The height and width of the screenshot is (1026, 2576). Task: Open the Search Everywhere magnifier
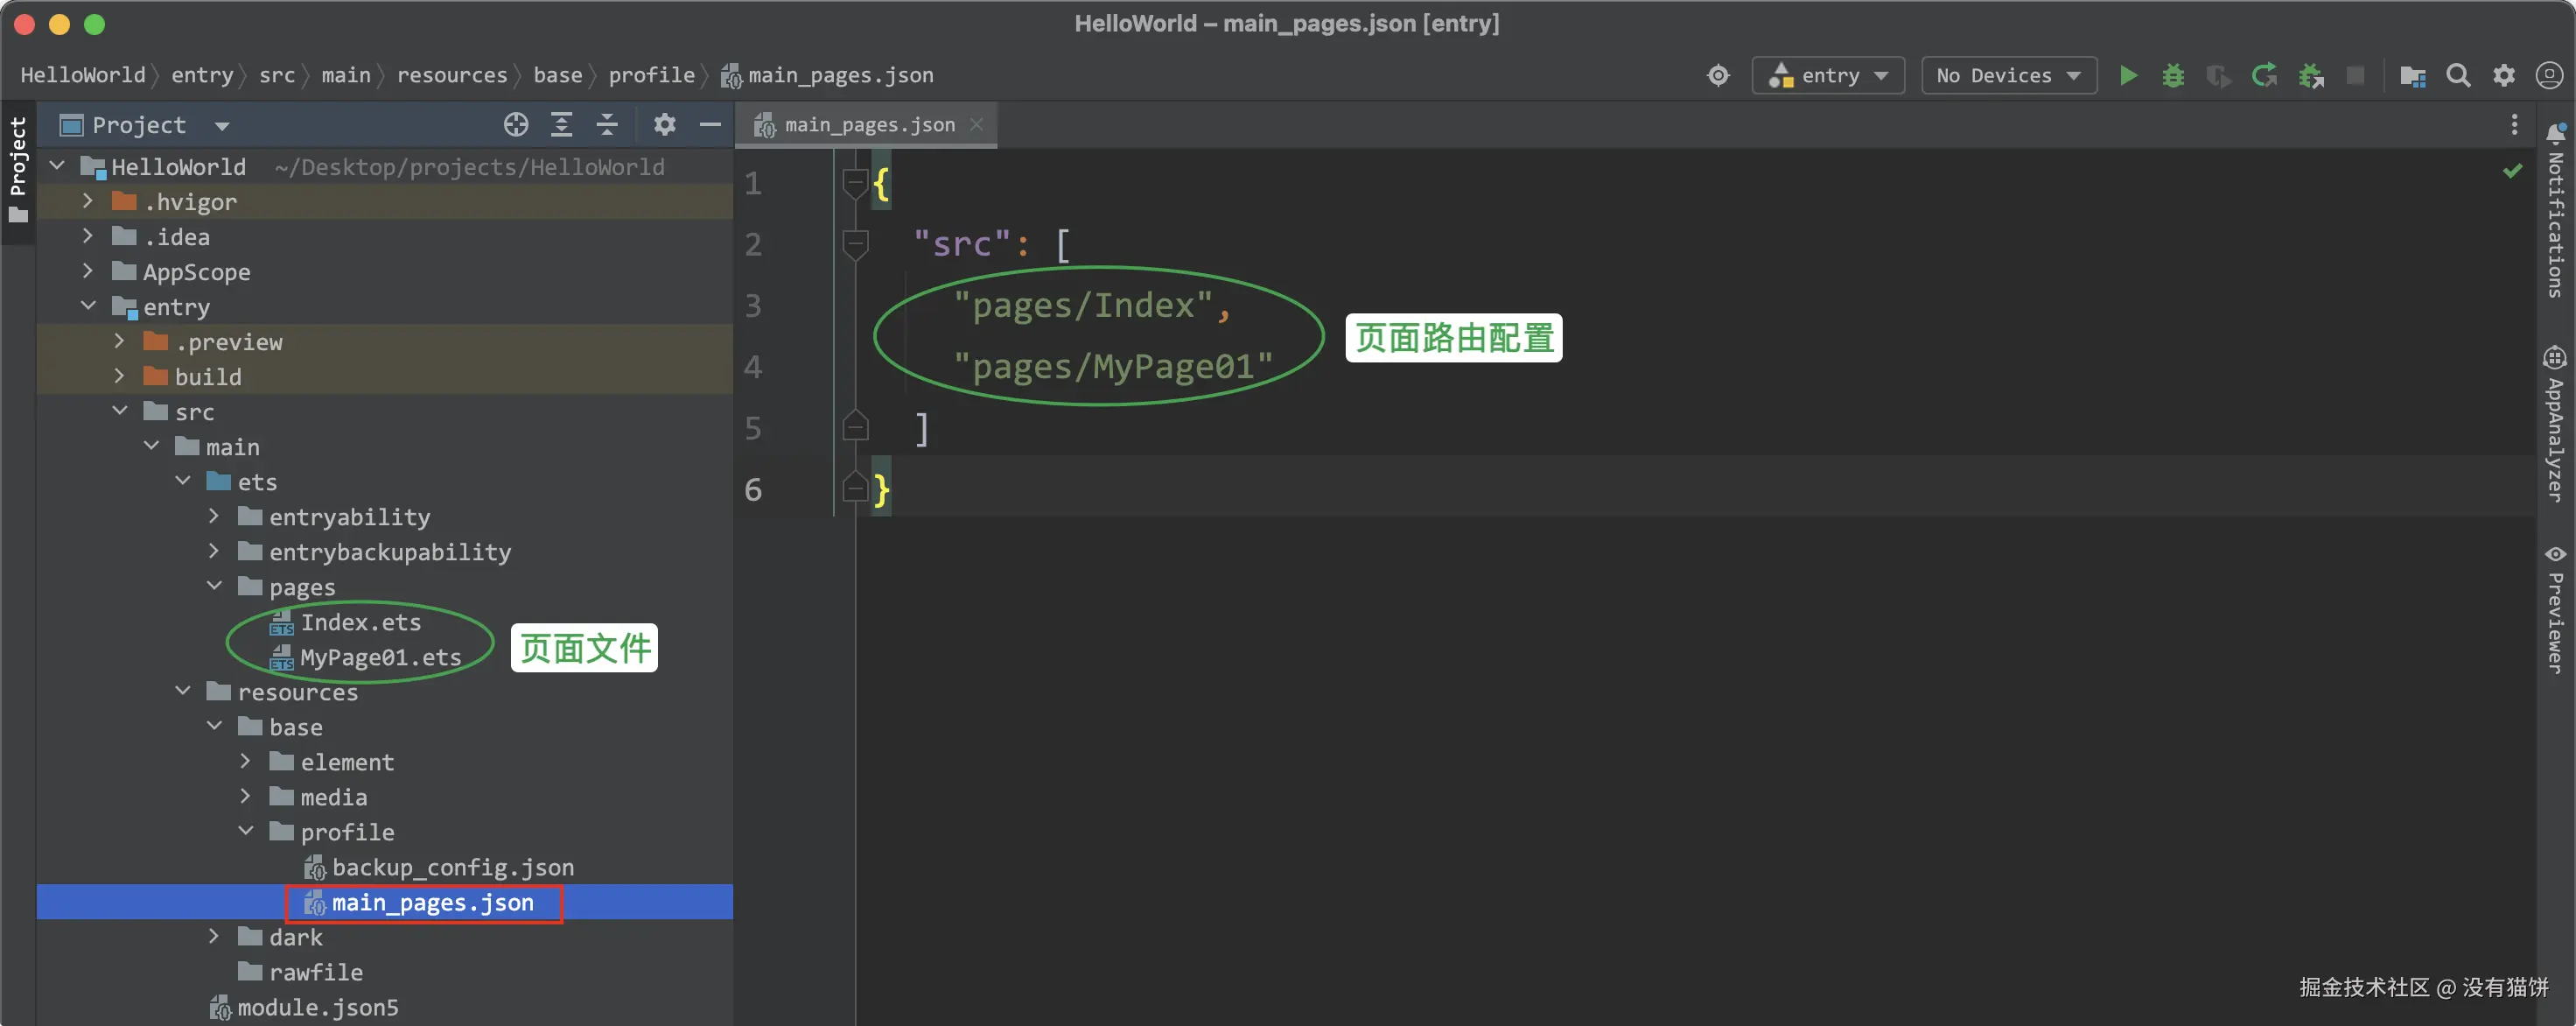pyautogui.click(x=2457, y=76)
